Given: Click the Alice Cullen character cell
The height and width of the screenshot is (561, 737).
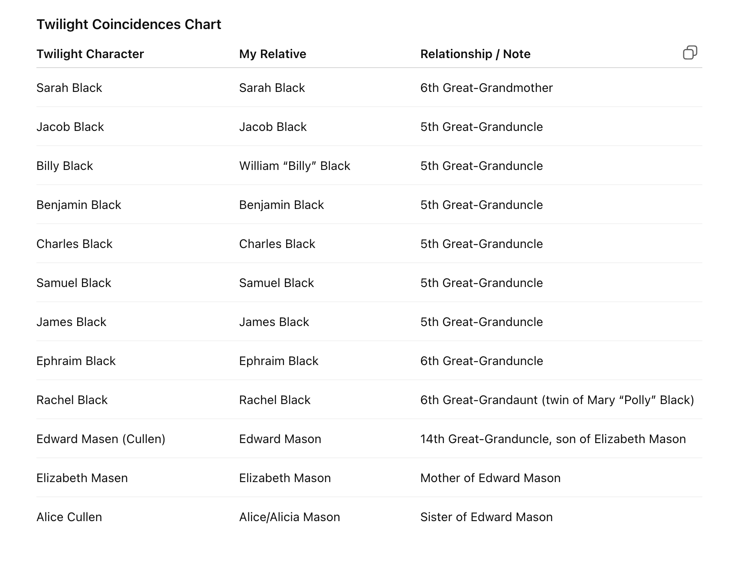Looking at the screenshot, I should [69, 517].
